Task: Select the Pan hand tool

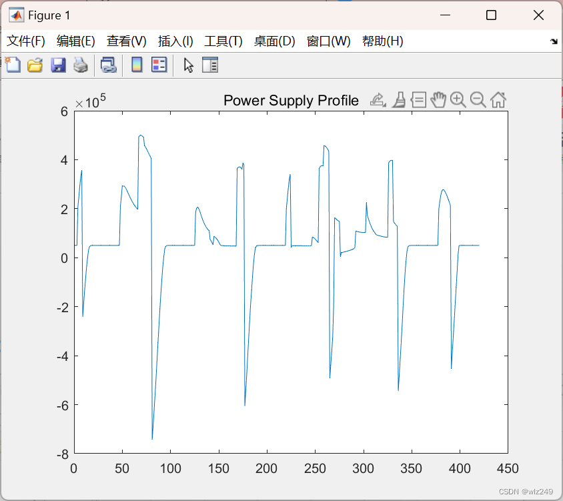Action: tap(438, 100)
